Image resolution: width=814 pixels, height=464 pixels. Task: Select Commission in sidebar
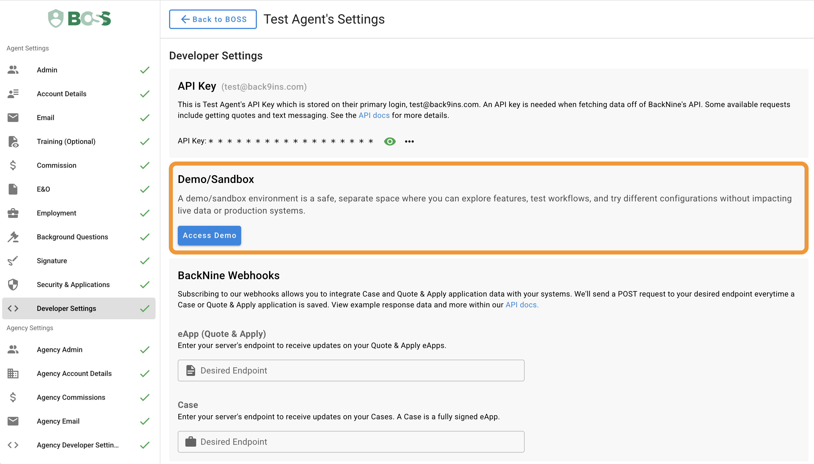[79, 165]
